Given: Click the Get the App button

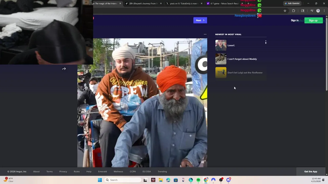Looking at the screenshot, I should click(x=311, y=171).
